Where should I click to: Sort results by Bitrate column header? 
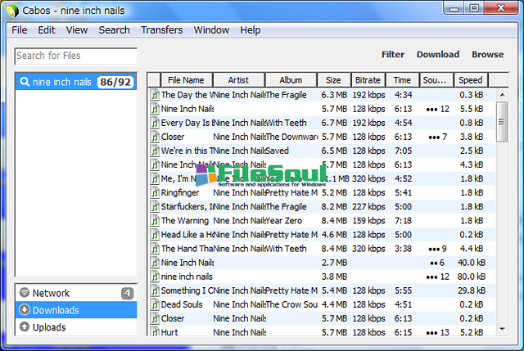(x=368, y=80)
